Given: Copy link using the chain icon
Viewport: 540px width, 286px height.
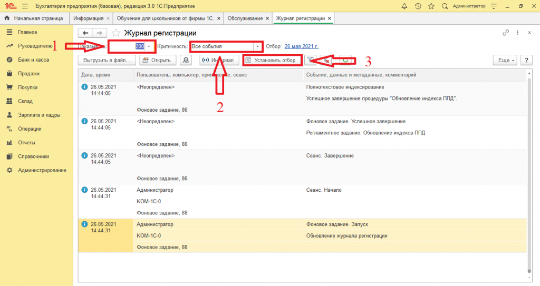Looking at the screenshot, I should pos(506,33).
